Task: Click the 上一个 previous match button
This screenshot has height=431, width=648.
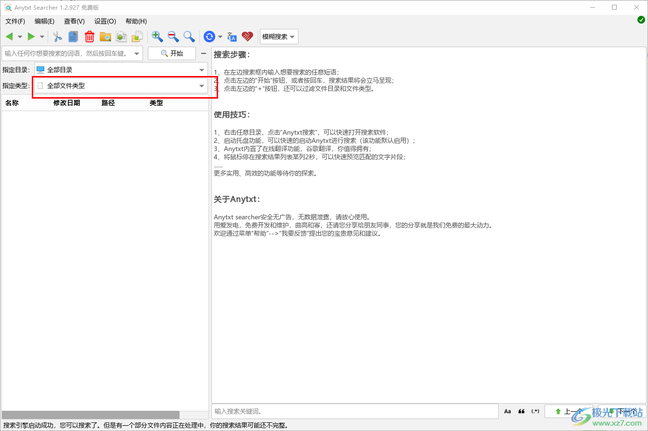Action: coord(570,411)
